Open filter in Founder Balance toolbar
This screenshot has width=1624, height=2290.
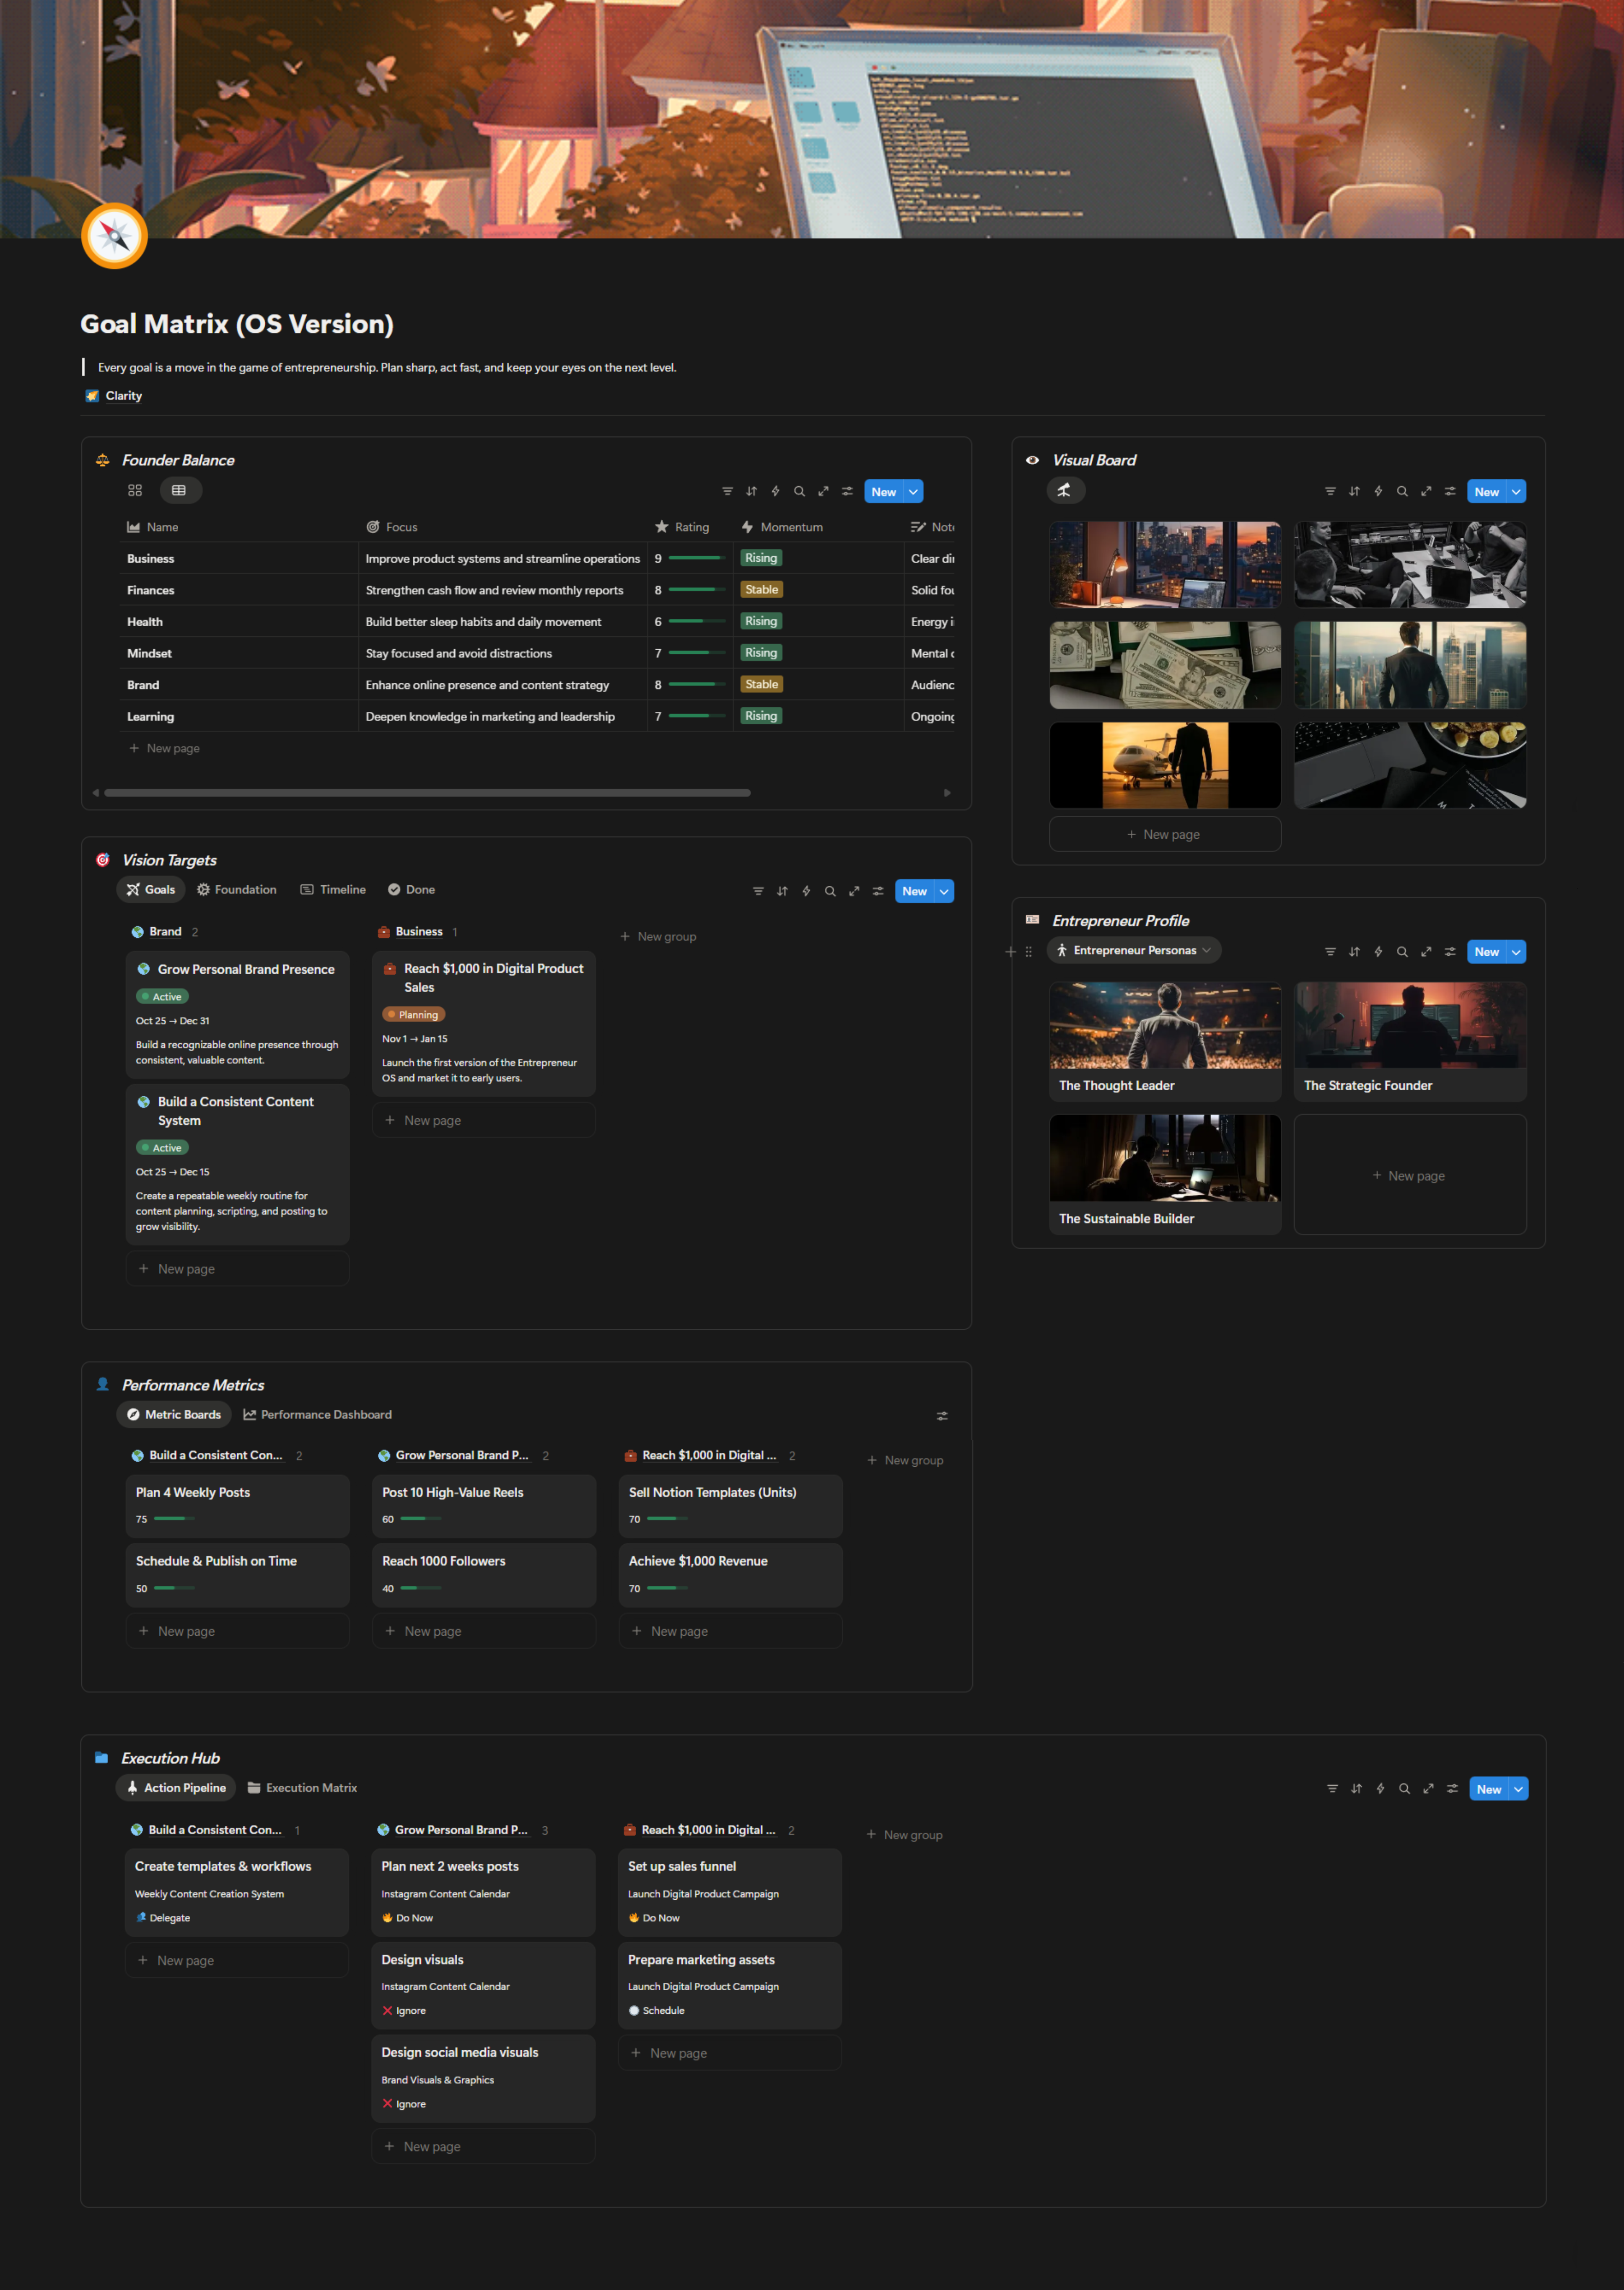[x=727, y=491]
